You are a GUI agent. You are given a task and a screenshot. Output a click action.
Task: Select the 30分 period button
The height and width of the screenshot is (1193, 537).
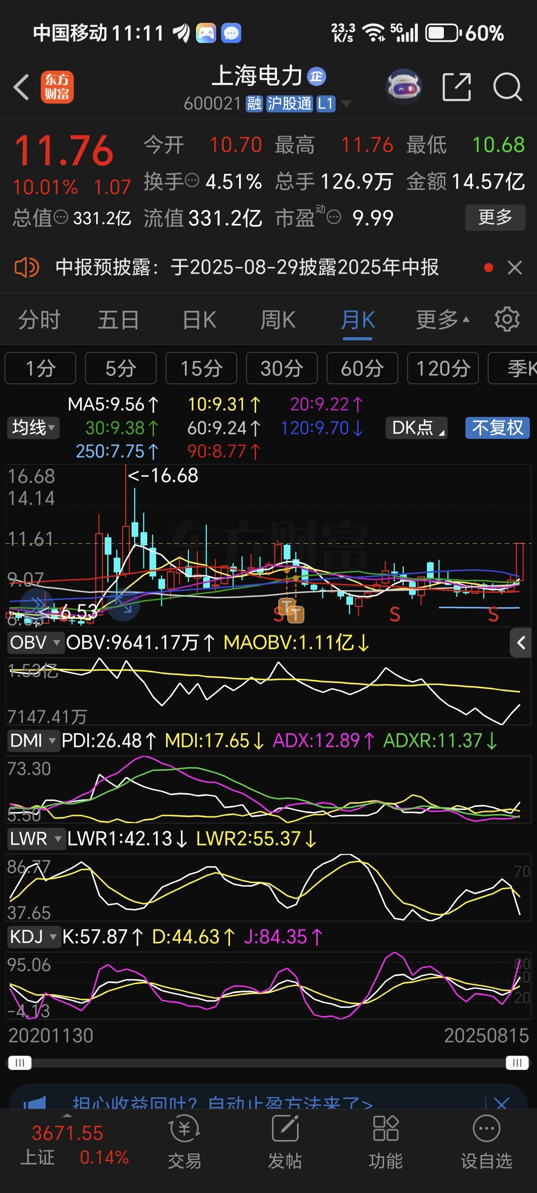click(x=282, y=368)
